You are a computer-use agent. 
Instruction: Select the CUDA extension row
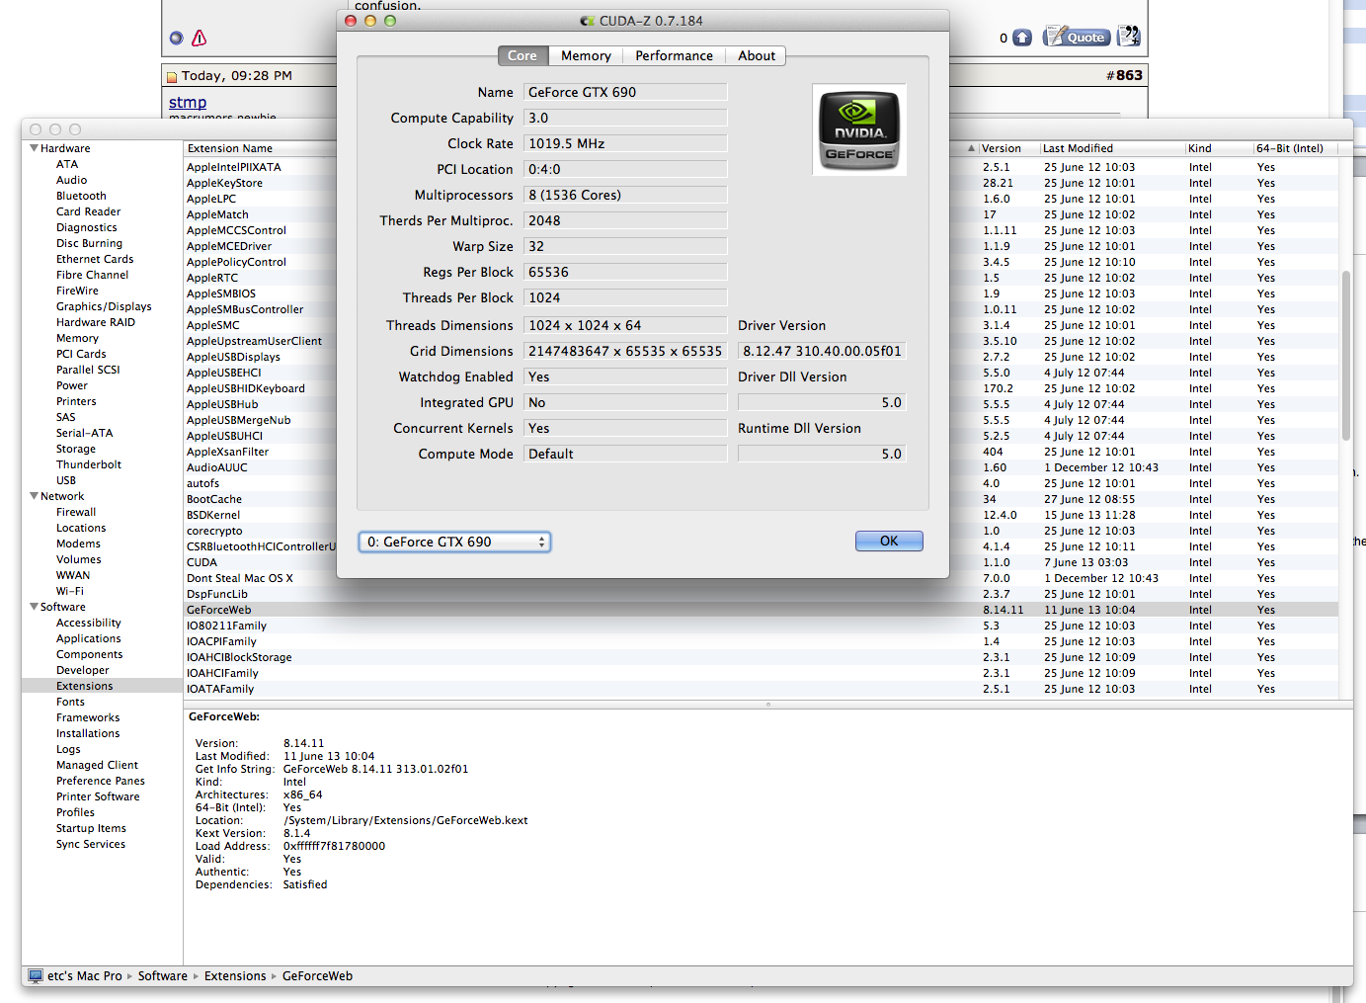tap(261, 562)
